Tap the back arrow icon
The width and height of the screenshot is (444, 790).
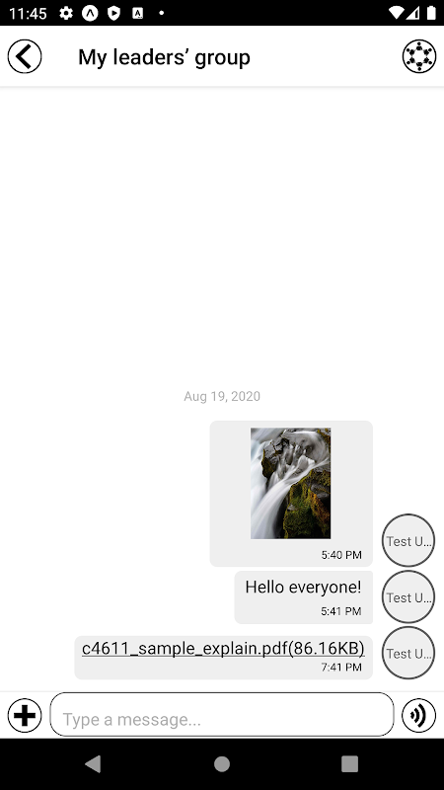[25, 56]
